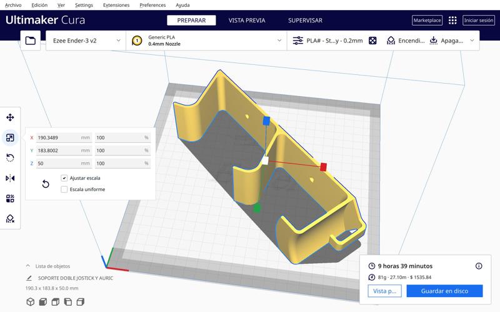This screenshot has width=500, height=312.
Task: Show print time info icon
Action: click(479, 266)
